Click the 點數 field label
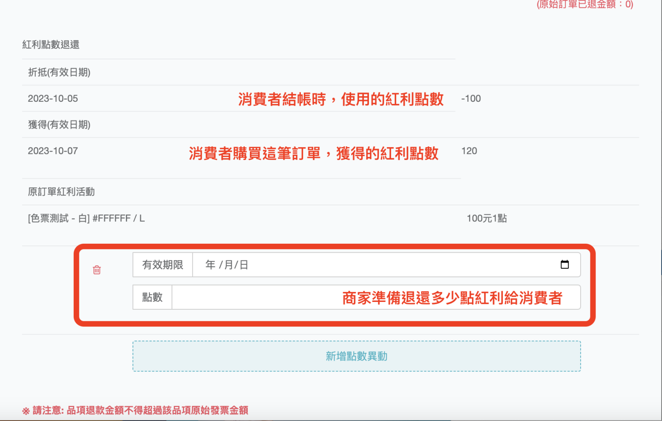Image resolution: width=662 pixels, height=421 pixels. [151, 297]
